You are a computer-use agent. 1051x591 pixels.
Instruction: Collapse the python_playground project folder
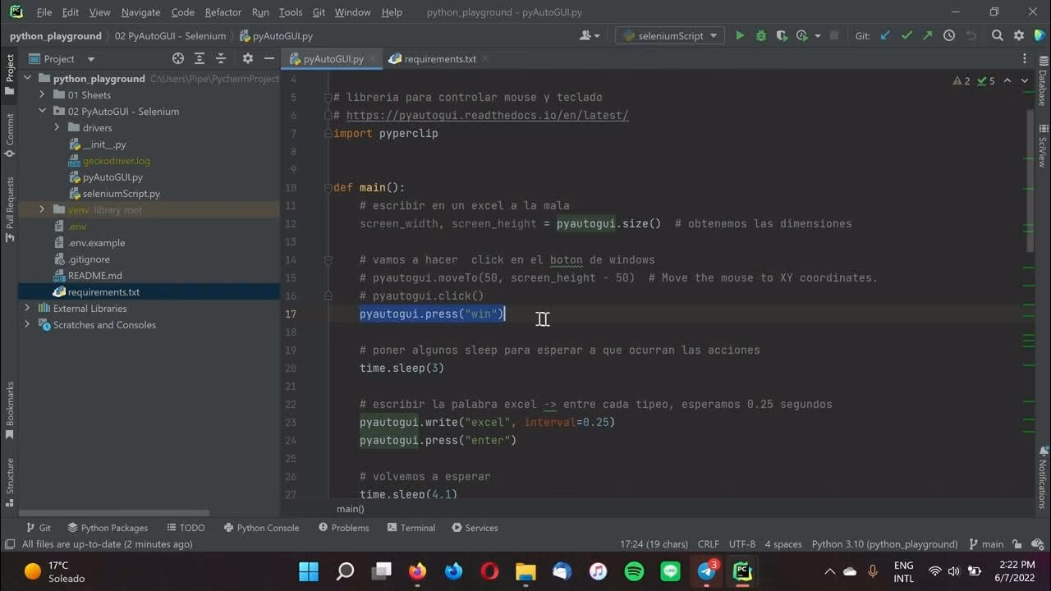(27, 78)
